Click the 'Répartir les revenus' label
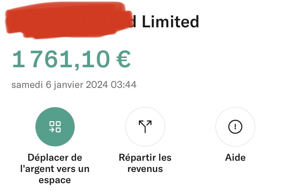This screenshot has height=194, width=290. 145,163
